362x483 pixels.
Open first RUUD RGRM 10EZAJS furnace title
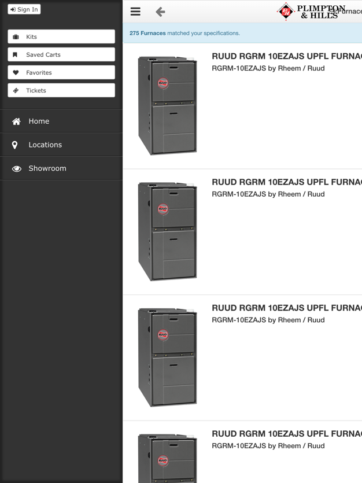(287, 56)
